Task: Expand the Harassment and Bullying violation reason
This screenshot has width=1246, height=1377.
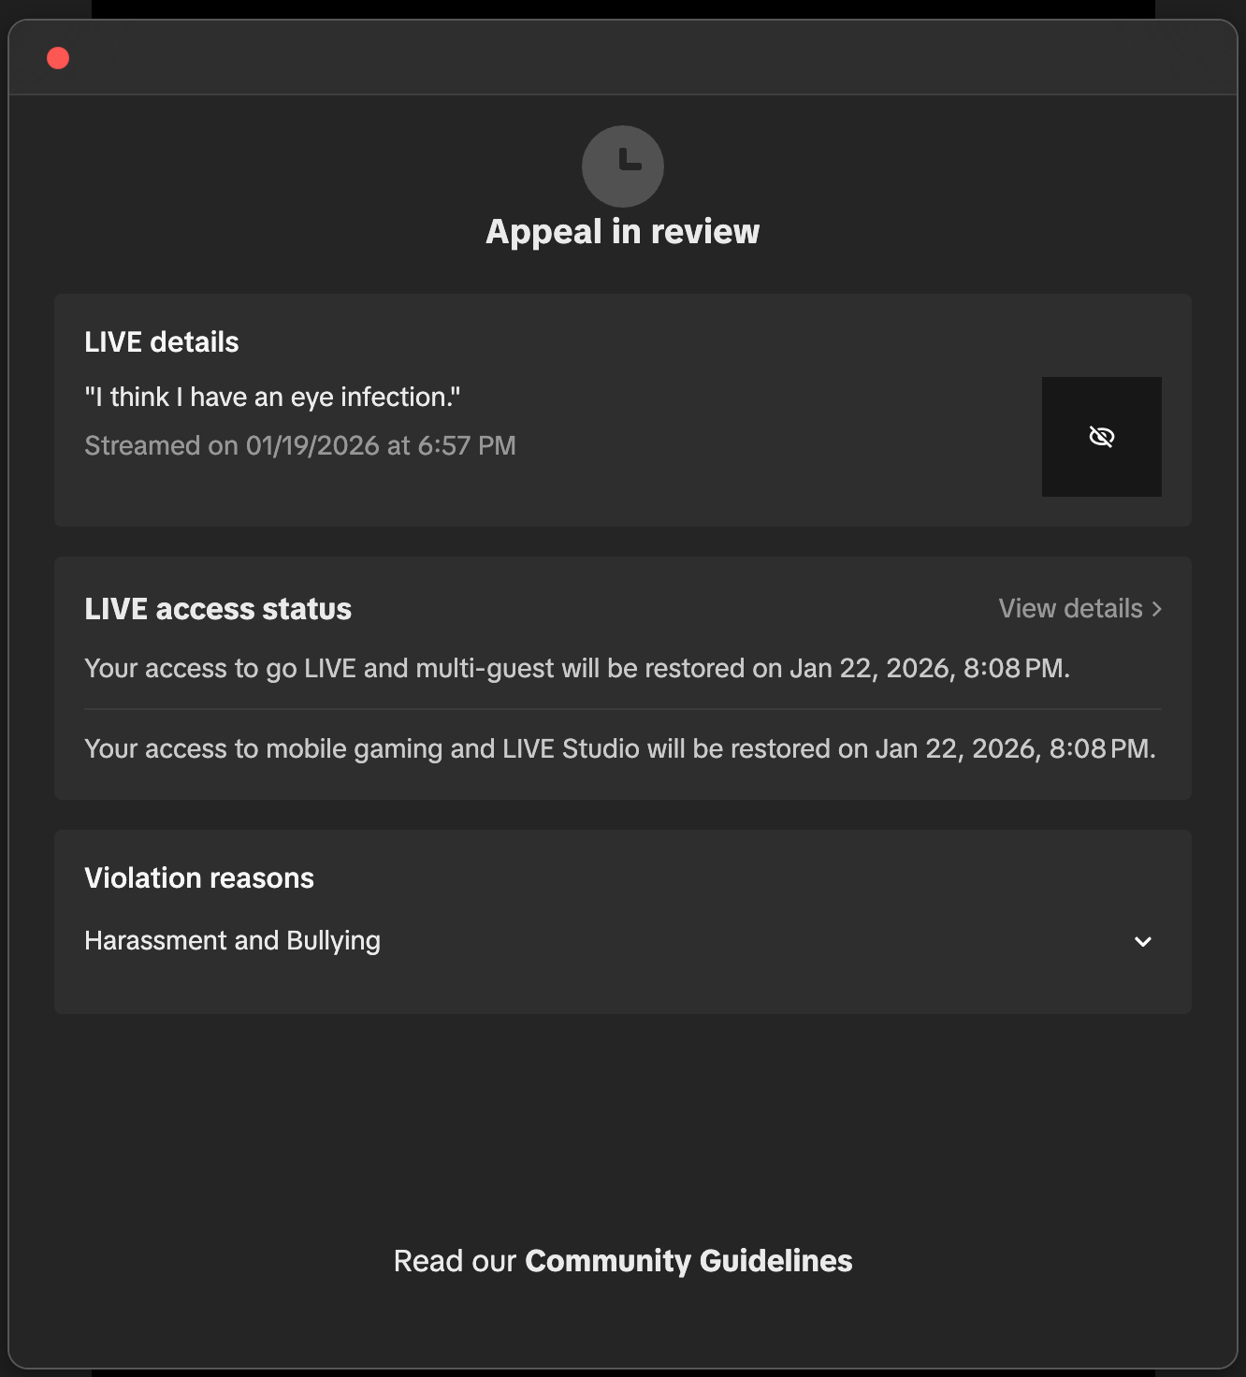Action: [623, 941]
